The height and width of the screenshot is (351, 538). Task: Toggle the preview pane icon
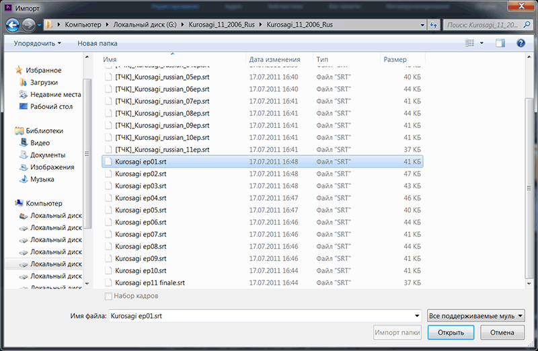coord(500,43)
